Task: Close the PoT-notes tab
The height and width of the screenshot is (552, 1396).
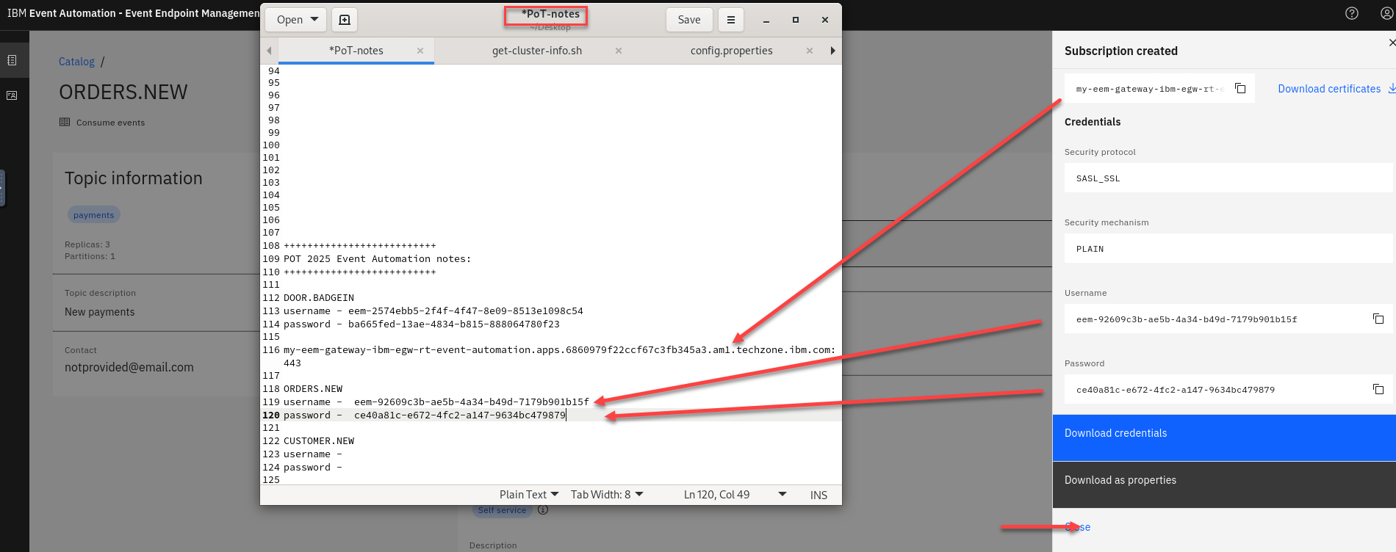Action: pos(420,51)
